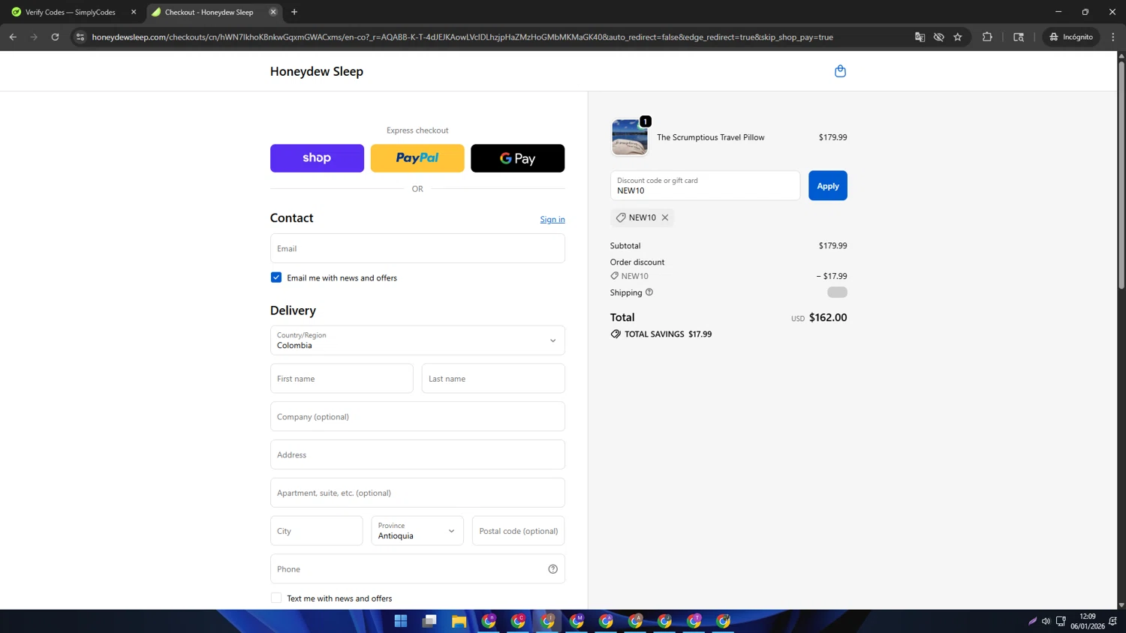Click the City field
The image size is (1126, 633).
[317, 531]
